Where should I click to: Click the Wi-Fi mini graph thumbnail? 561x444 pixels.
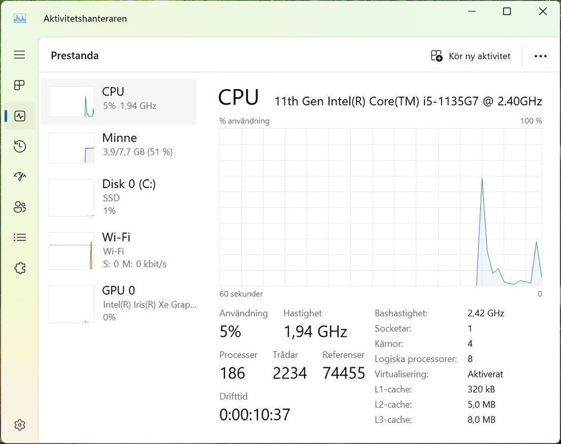coord(71,251)
